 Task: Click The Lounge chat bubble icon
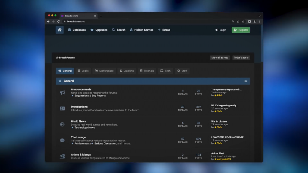tap(62, 140)
